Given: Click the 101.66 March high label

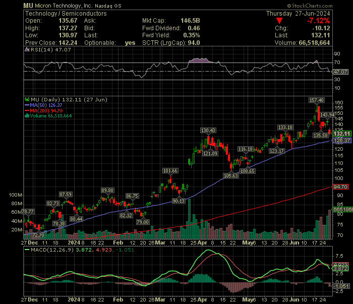Looking at the screenshot, I should point(170,171).
